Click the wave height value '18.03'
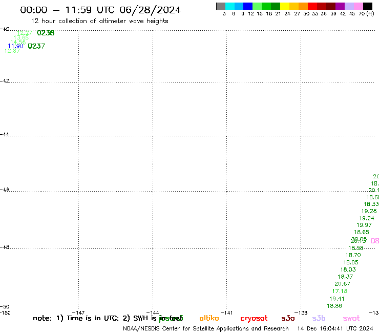 coord(348,269)
